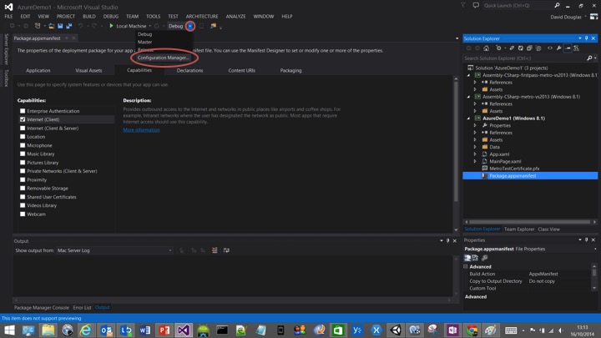Open the ARCHITECTURE menu

[x=202, y=16]
